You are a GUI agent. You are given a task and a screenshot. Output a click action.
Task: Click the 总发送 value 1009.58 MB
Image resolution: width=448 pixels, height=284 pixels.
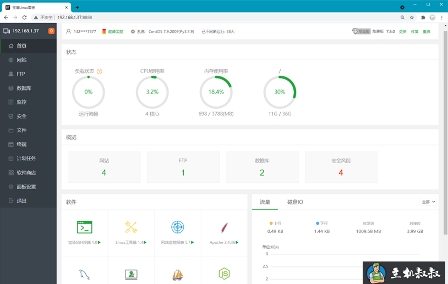coord(369,231)
